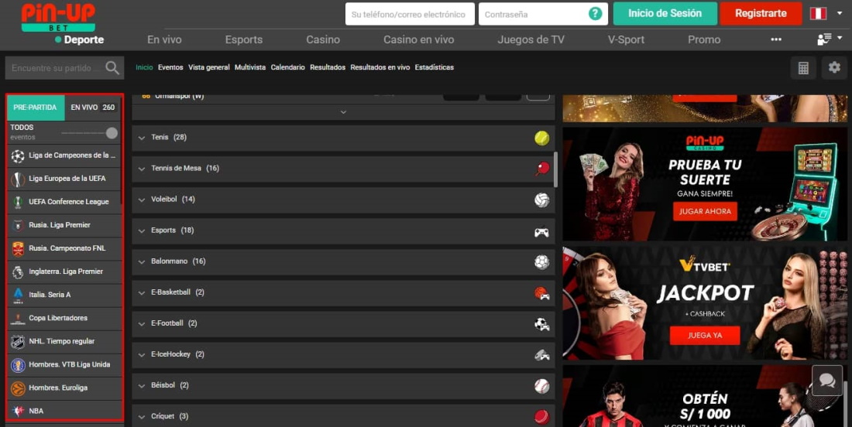
Task: Open the three-dots more menu
Action: pos(776,39)
